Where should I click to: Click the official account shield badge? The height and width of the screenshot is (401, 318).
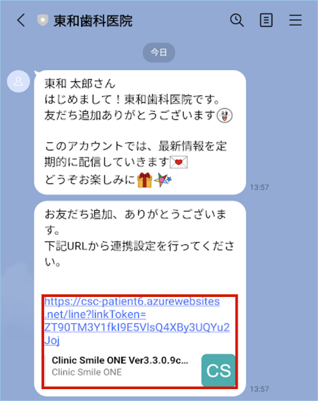click(43, 20)
